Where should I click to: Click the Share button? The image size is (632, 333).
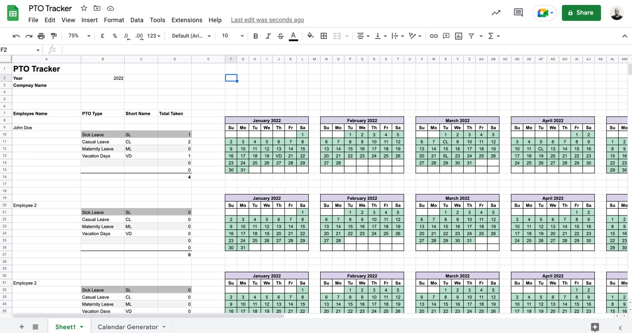point(581,13)
